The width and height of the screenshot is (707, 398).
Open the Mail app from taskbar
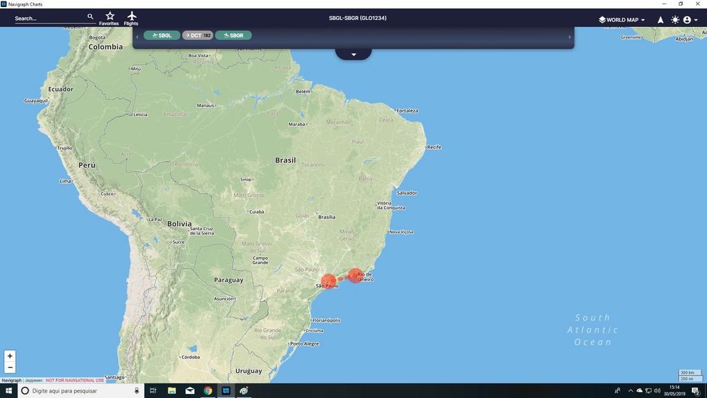190,391
